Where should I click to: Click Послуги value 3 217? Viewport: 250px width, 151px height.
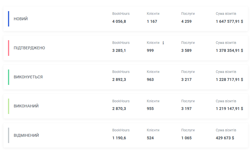[x=186, y=80]
